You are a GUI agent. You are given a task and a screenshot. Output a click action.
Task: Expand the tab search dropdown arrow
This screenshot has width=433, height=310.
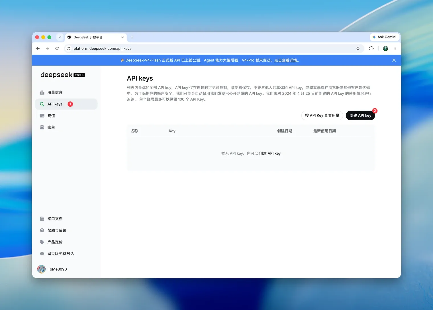click(x=60, y=37)
